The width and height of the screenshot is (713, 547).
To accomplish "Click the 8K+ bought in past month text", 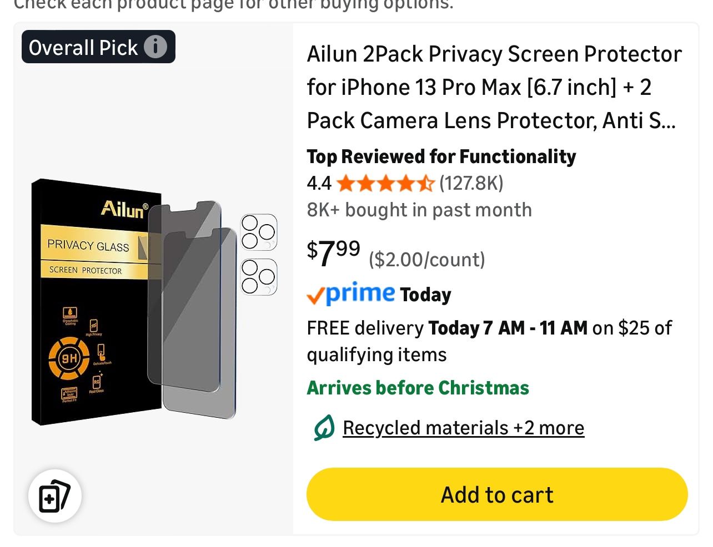I will (x=419, y=210).
